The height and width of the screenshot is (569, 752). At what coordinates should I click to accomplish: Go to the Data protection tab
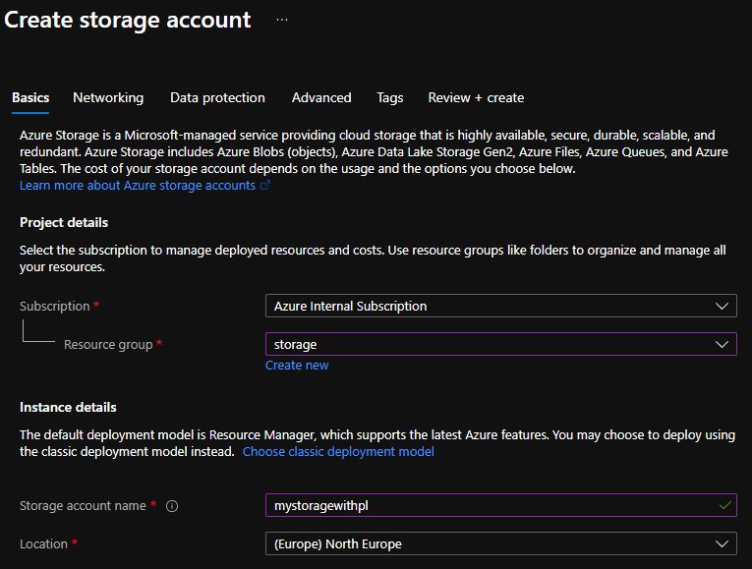pos(217,98)
